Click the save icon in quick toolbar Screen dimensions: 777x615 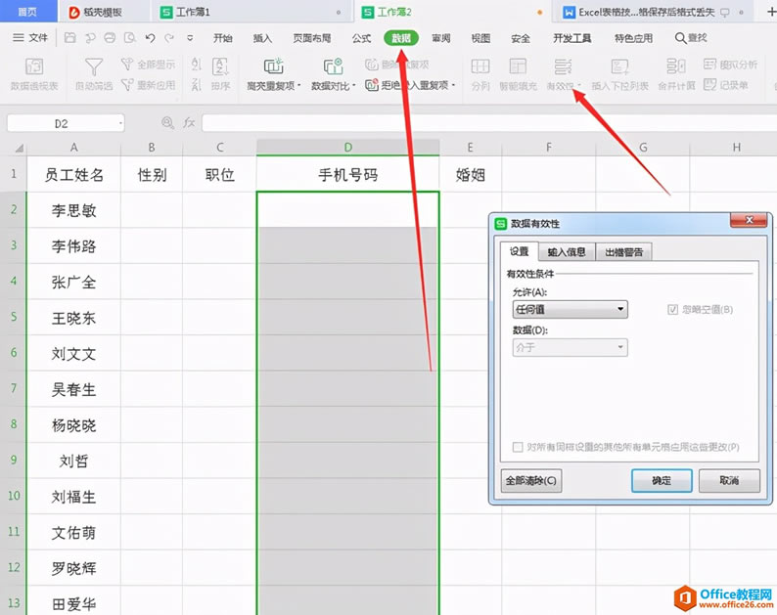[x=69, y=37]
